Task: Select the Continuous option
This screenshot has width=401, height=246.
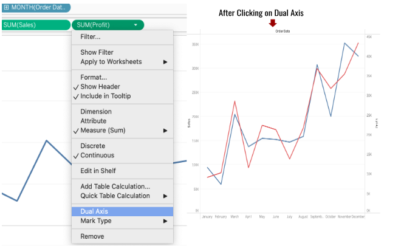Action: 97,155
